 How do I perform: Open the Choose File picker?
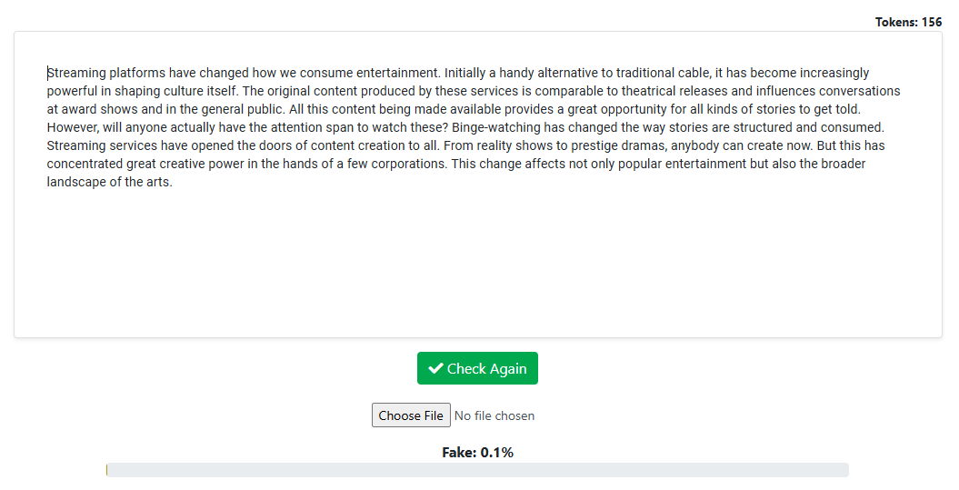pos(411,415)
